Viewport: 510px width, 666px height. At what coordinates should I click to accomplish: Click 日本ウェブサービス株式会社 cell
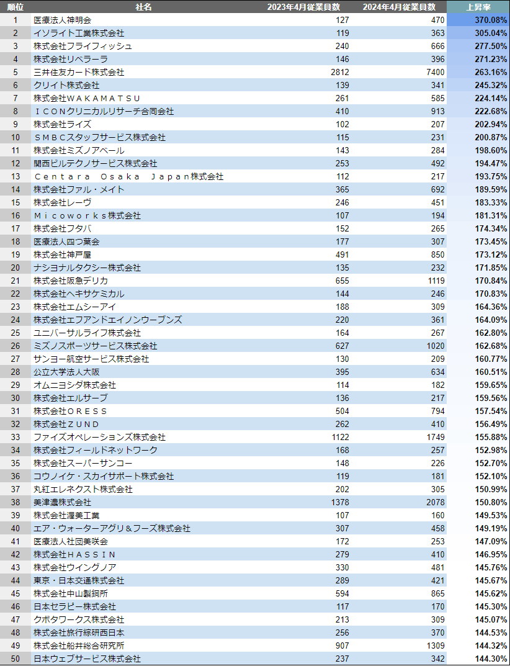[x=87, y=659]
